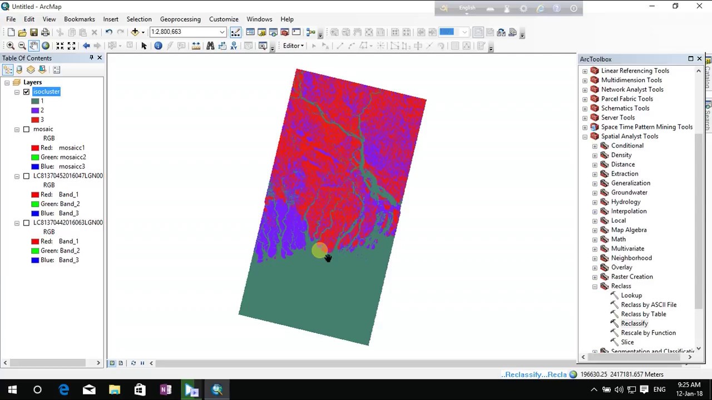The width and height of the screenshot is (712, 400).
Task: Collapse Spatial Analyst Tools toolbox
Action: tap(585, 137)
